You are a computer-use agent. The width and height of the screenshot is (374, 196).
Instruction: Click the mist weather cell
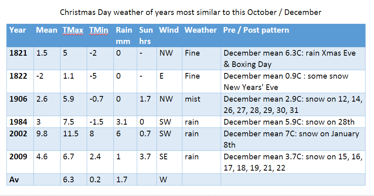point(192,99)
